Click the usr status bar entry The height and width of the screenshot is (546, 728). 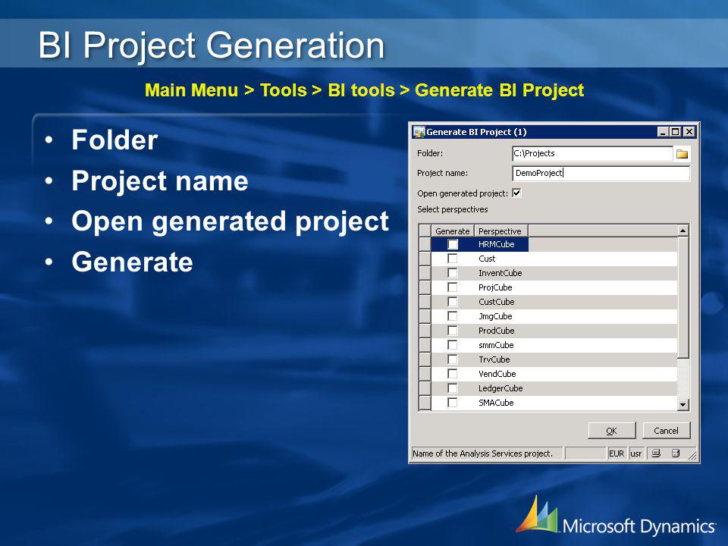[636, 453]
